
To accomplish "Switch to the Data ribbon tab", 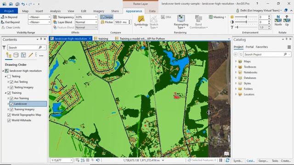I will point(152,11).
